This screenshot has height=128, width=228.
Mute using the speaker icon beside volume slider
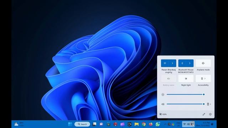[x=163, y=104]
